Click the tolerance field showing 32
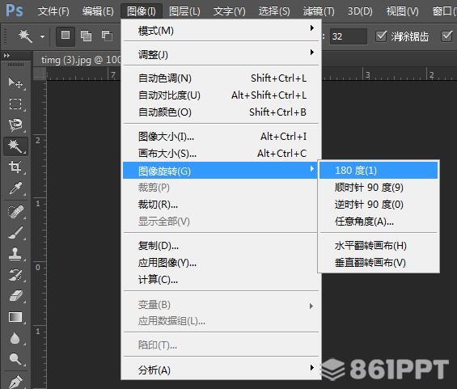Image resolution: width=457 pixels, height=389 pixels. (x=349, y=36)
